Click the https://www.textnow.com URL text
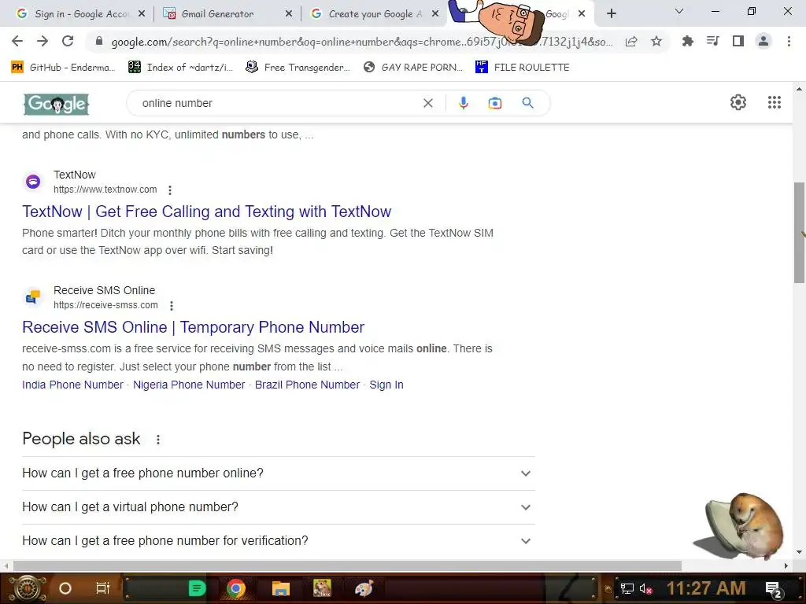806x604 pixels. pyautogui.click(x=105, y=190)
